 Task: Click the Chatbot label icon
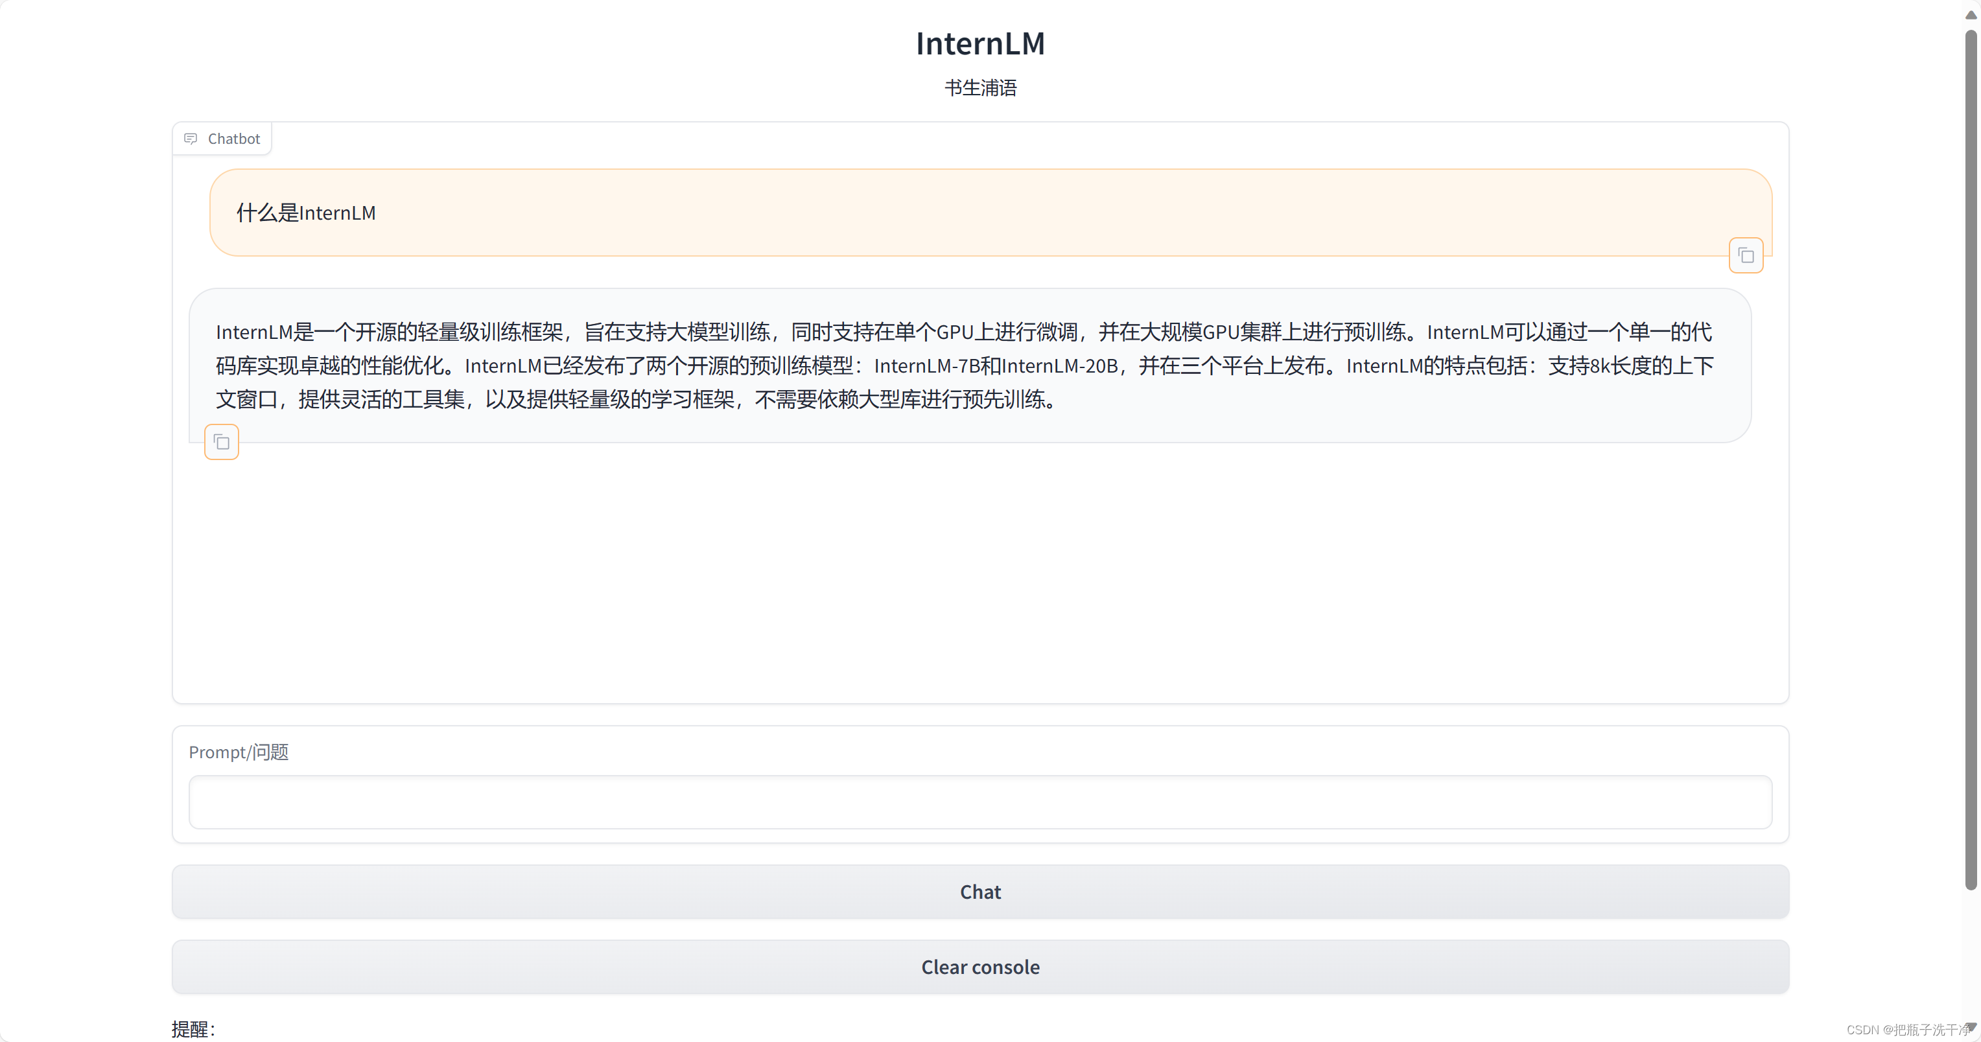tap(191, 139)
